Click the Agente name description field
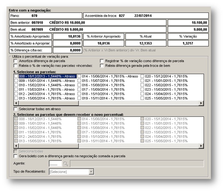 point(137,163)
